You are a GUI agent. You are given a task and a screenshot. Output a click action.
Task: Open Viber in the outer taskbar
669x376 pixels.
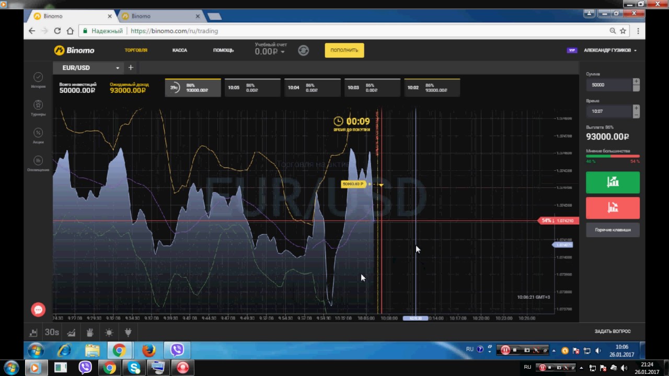point(85,368)
